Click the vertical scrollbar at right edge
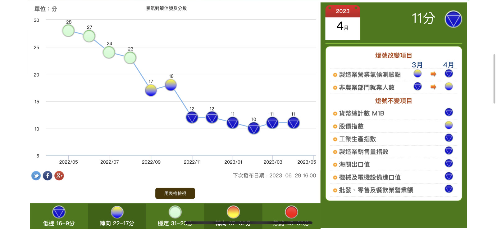 pyautogui.click(x=494, y=79)
